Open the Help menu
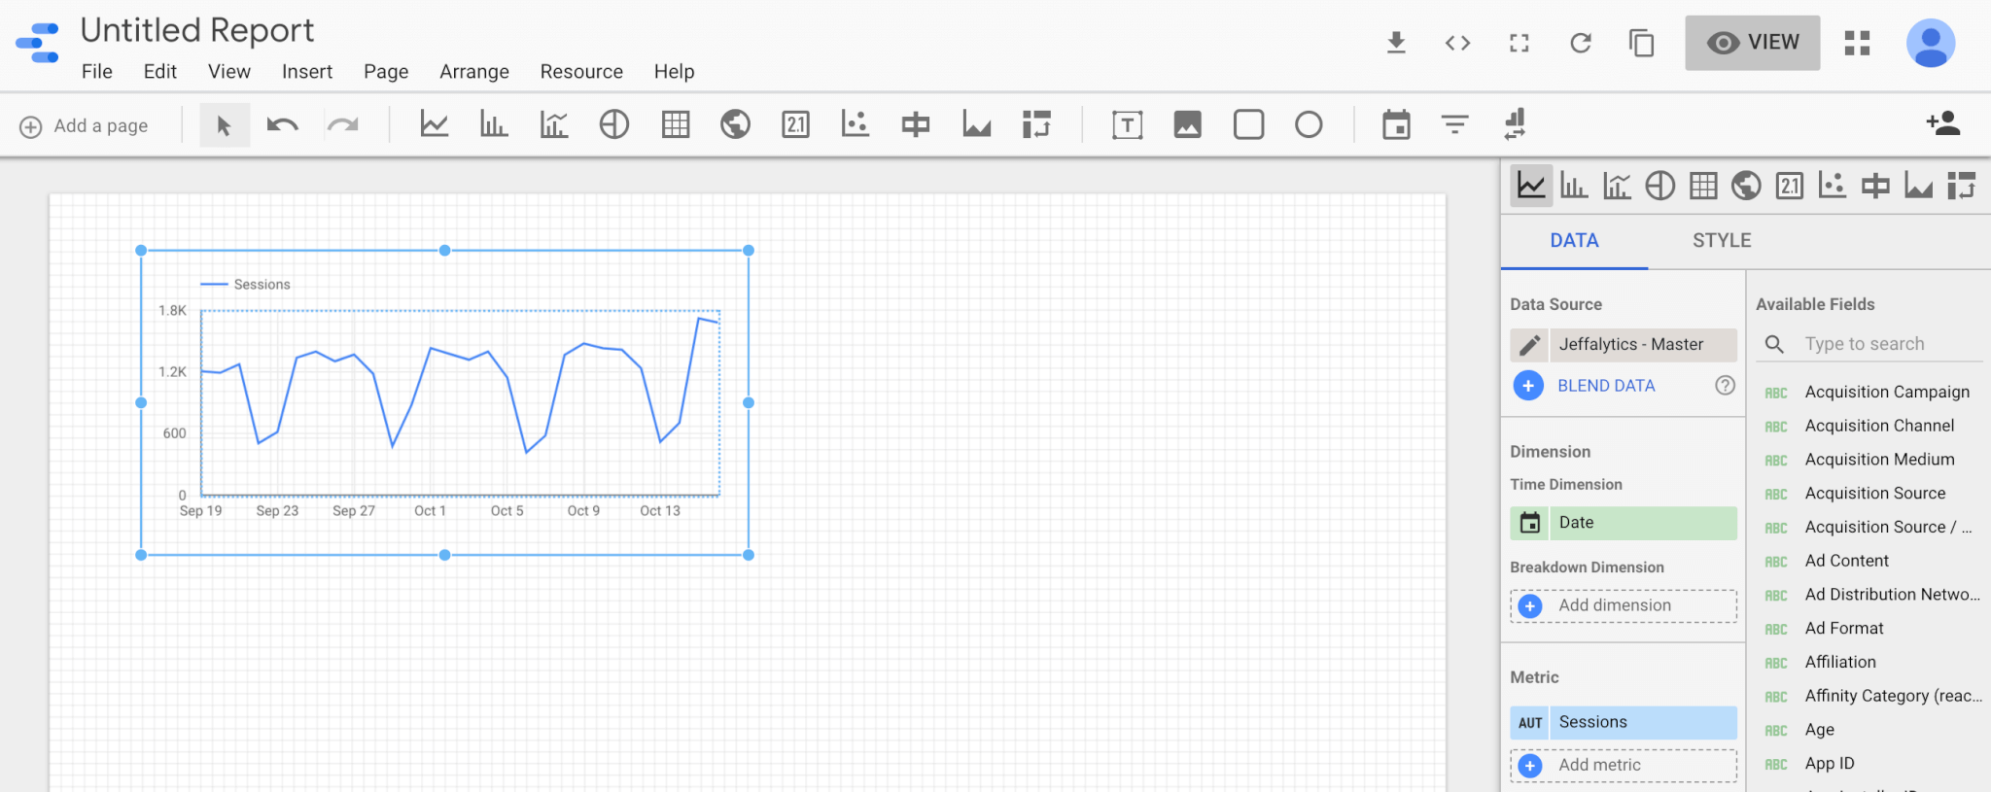 tap(674, 72)
